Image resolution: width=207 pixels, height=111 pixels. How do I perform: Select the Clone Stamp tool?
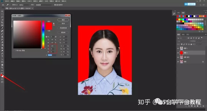click(2, 37)
